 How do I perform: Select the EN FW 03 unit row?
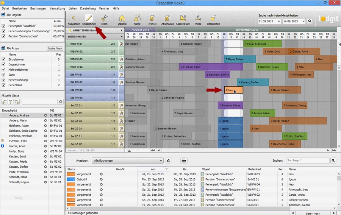(95, 90)
